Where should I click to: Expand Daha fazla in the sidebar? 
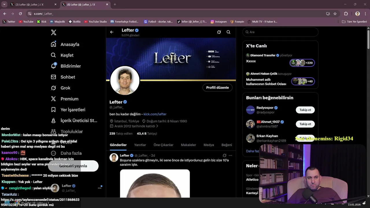[x=66, y=153]
